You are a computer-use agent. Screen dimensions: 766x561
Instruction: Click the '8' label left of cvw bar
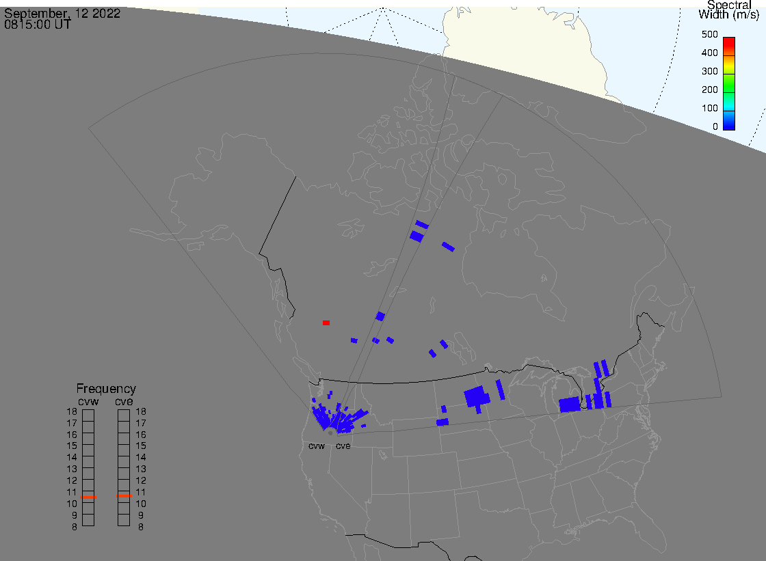(75, 528)
